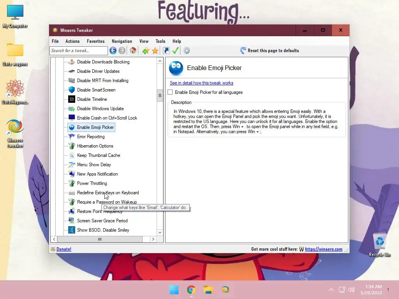Click the Recycle Bin desktop icon
Image resolution: width=399 pixels, height=299 pixels.
[x=380, y=244]
